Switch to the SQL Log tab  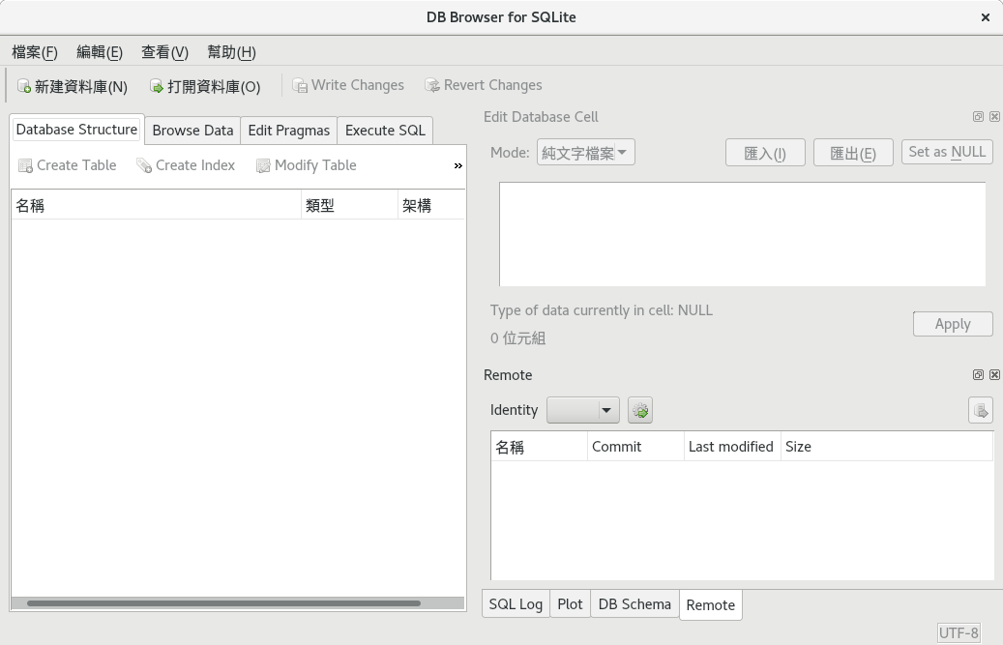tap(516, 604)
